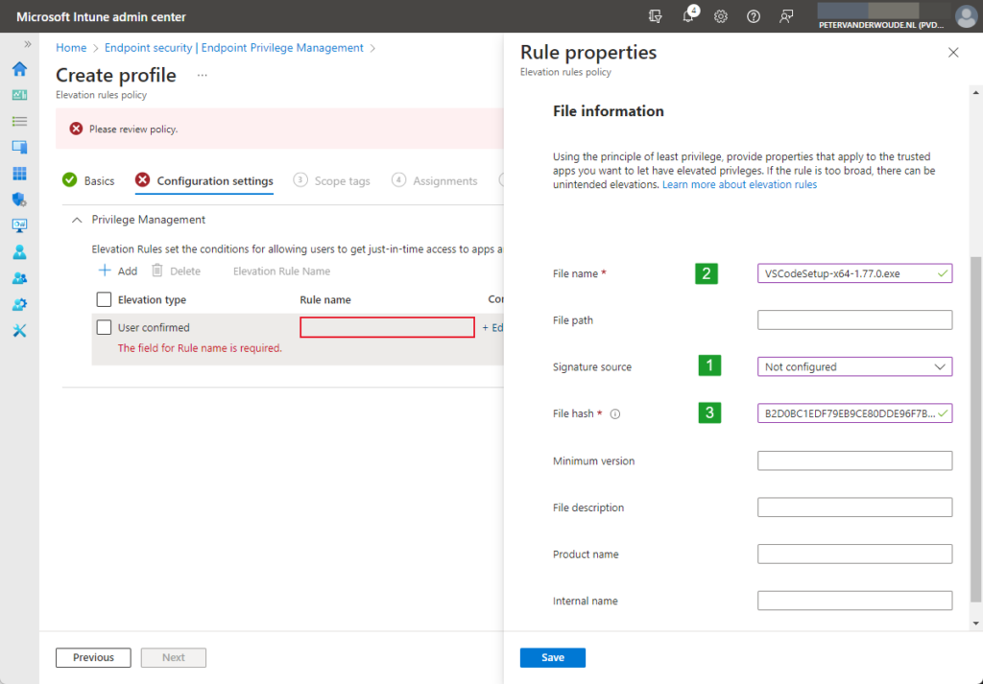Open the Groups icon
Image resolution: width=983 pixels, height=684 pixels.
point(19,278)
